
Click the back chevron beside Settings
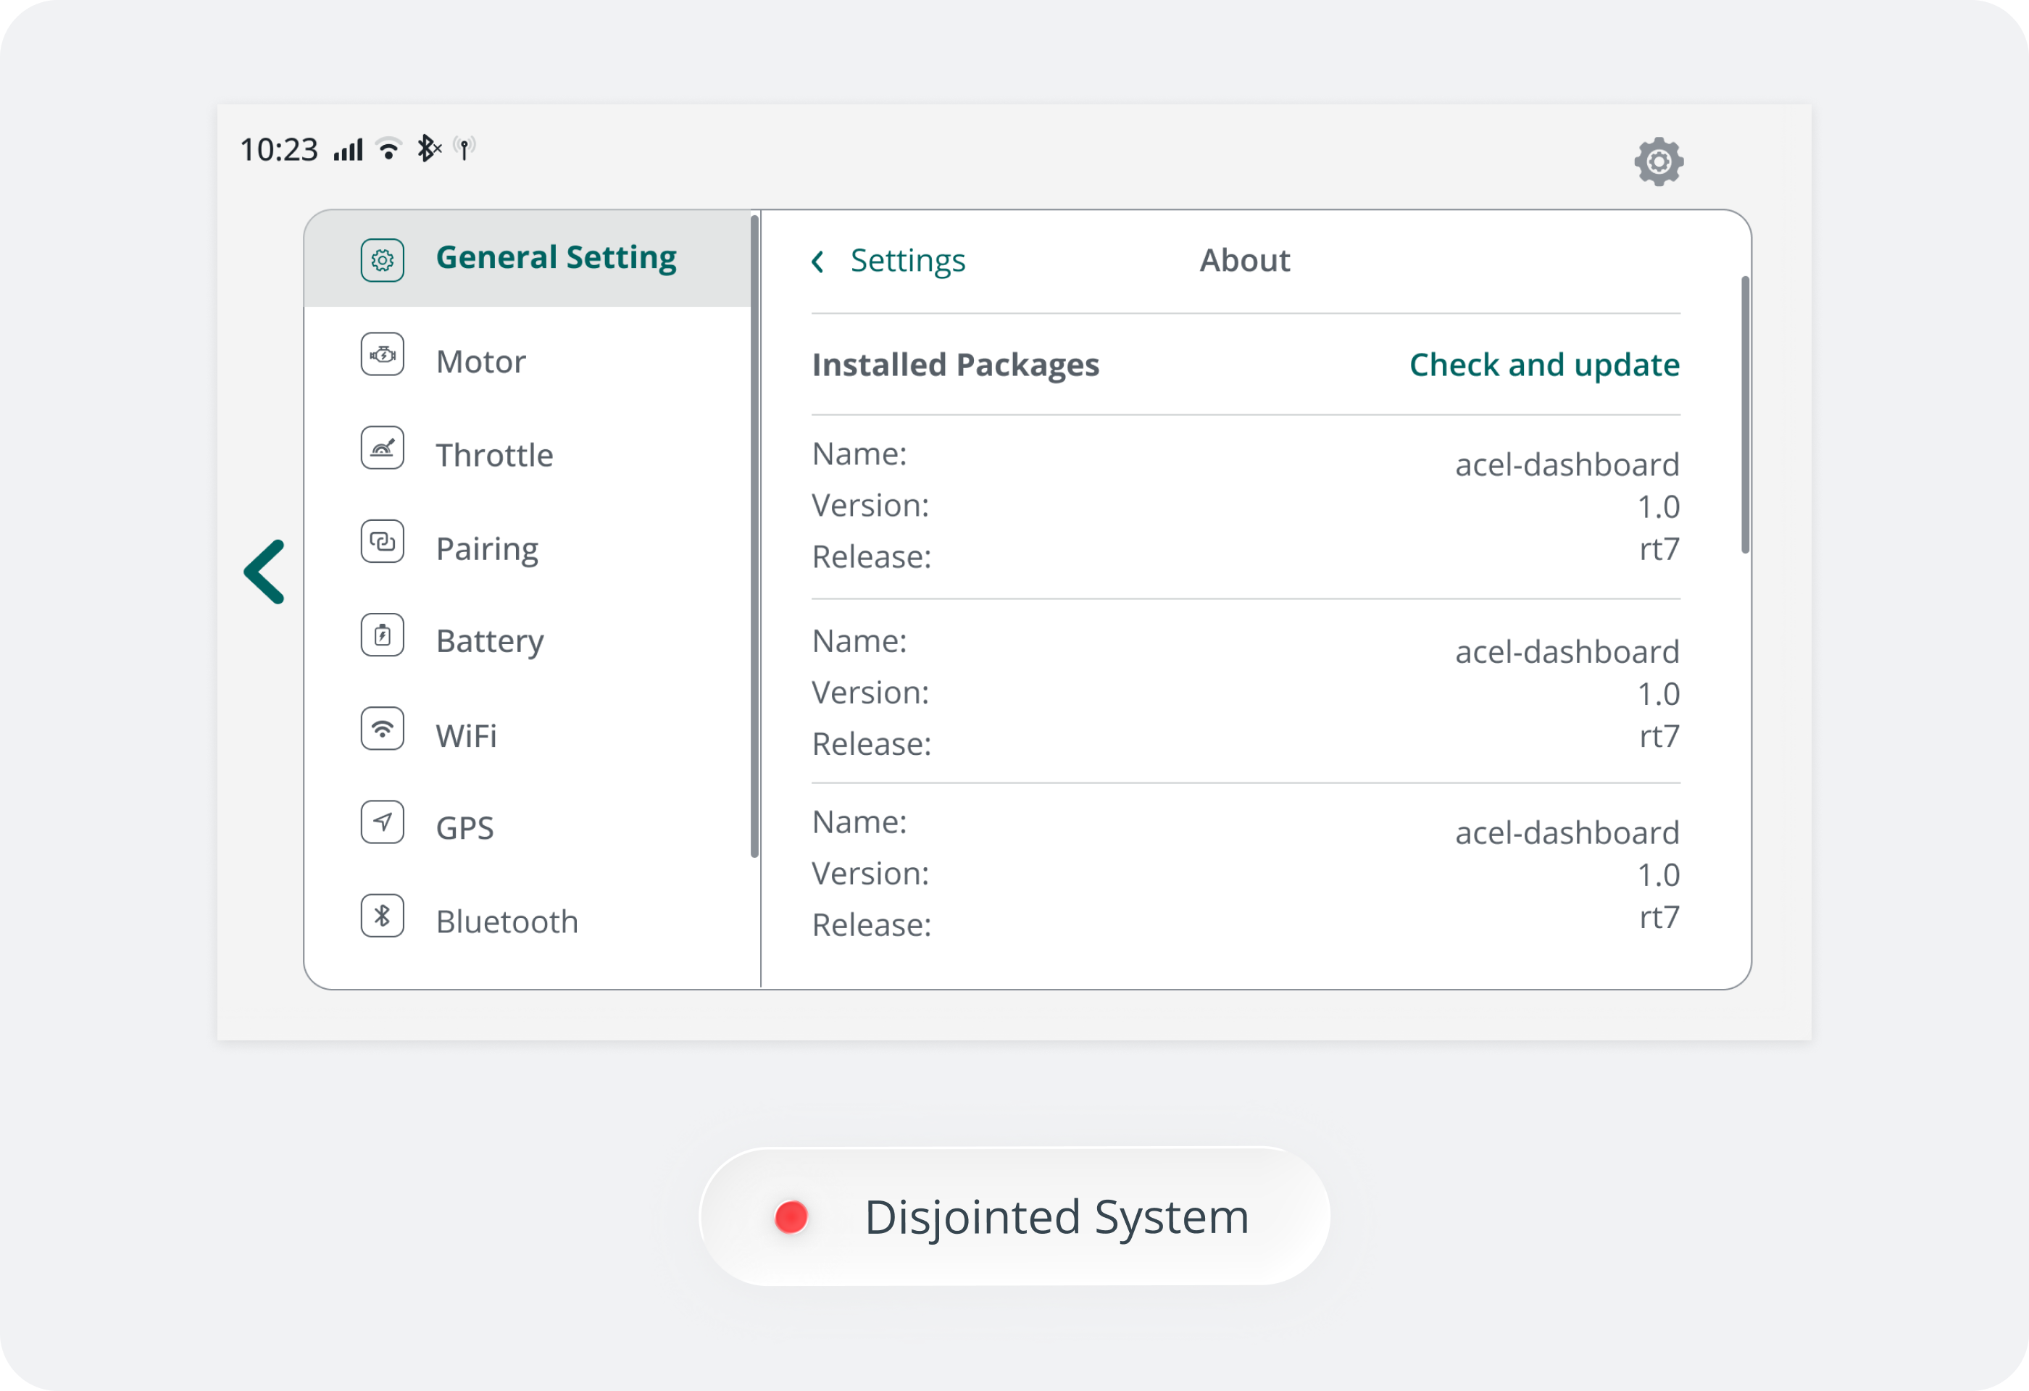[817, 261]
